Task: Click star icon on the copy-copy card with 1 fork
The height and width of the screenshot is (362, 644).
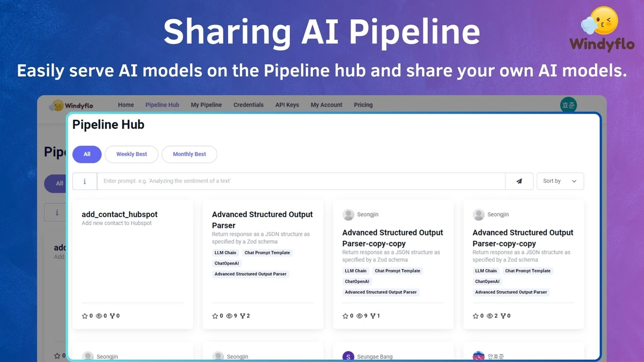Action: (x=346, y=316)
